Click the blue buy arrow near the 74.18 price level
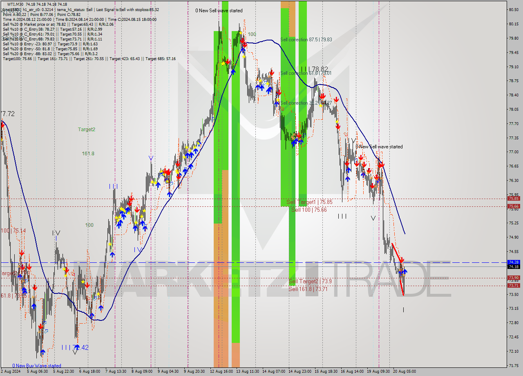Image resolution: width=523 pixels, height=376 pixels. click(x=405, y=272)
